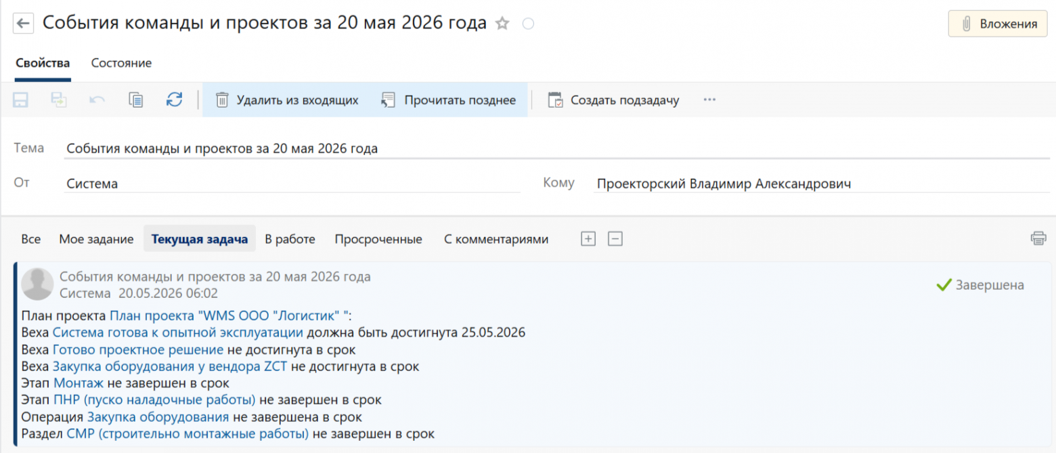Click the printer icon
Image resolution: width=1056 pixels, height=453 pixels.
(1038, 238)
